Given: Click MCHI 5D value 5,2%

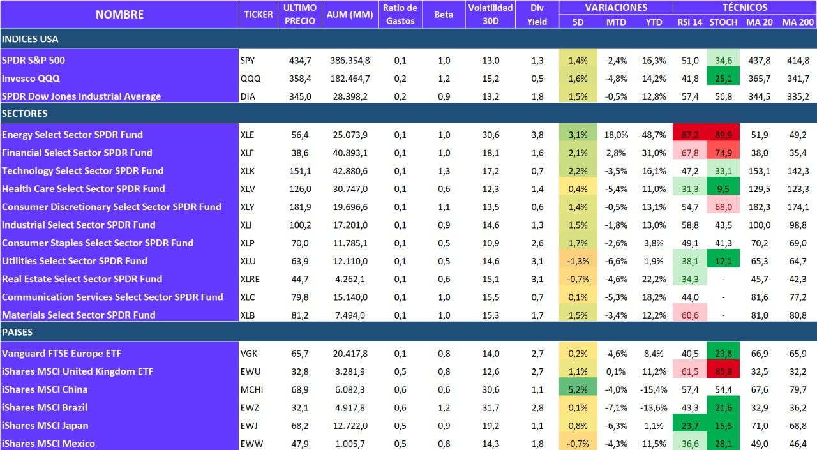Looking at the screenshot, I should click(578, 389).
